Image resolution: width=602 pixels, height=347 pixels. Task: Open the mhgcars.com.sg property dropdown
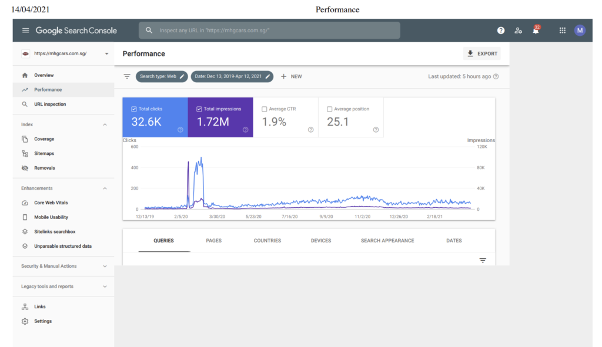[106, 53]
